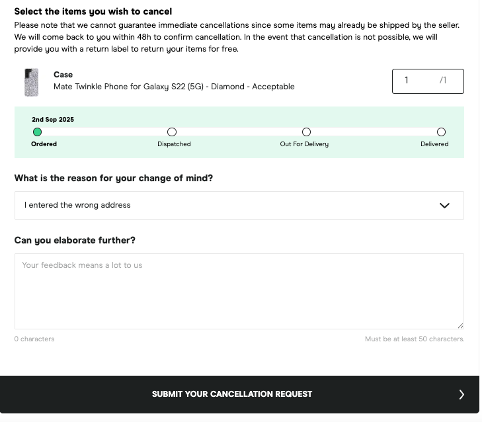Click the 'Out For Delivery' label text

[x=304, y=144]
